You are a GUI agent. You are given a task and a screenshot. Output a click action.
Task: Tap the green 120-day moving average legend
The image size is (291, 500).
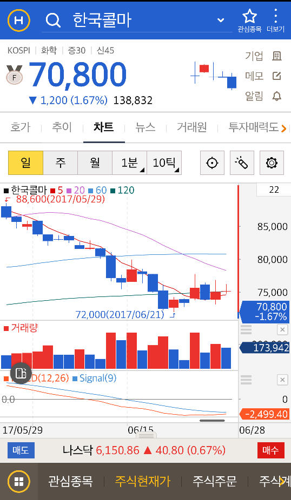(122, 191)
